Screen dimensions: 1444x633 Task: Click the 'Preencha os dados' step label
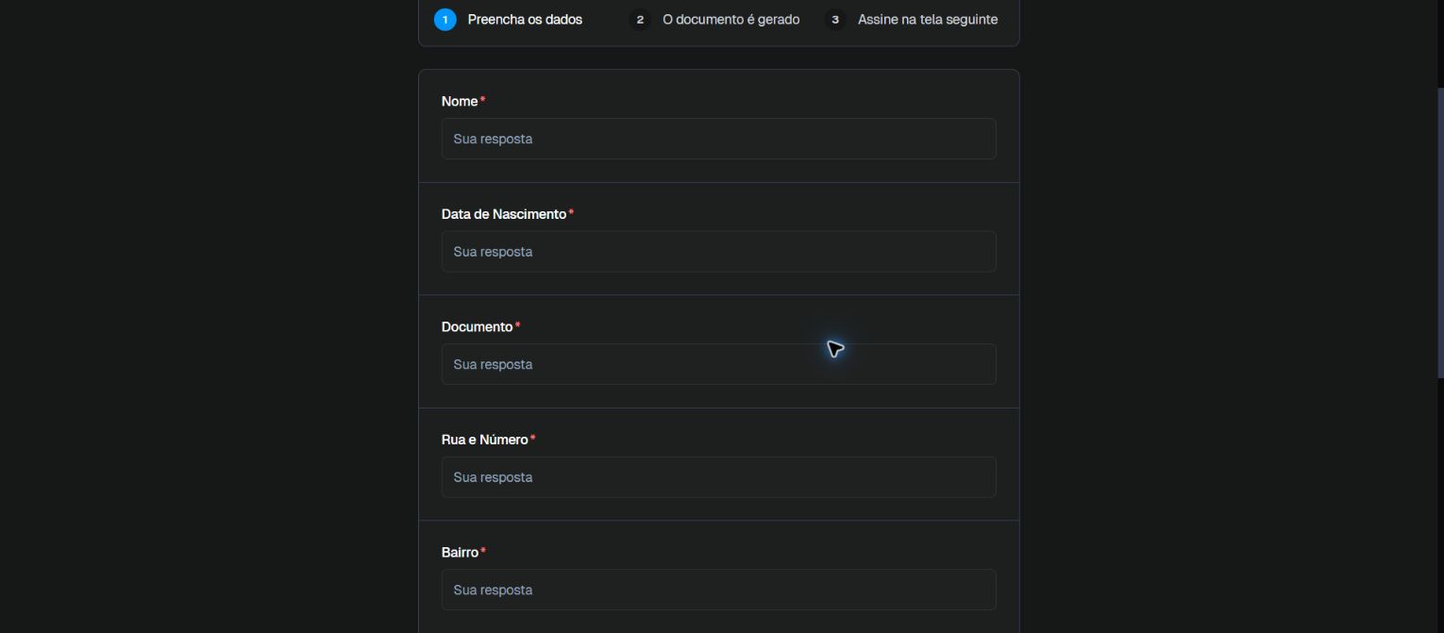[x=525, y=20]
